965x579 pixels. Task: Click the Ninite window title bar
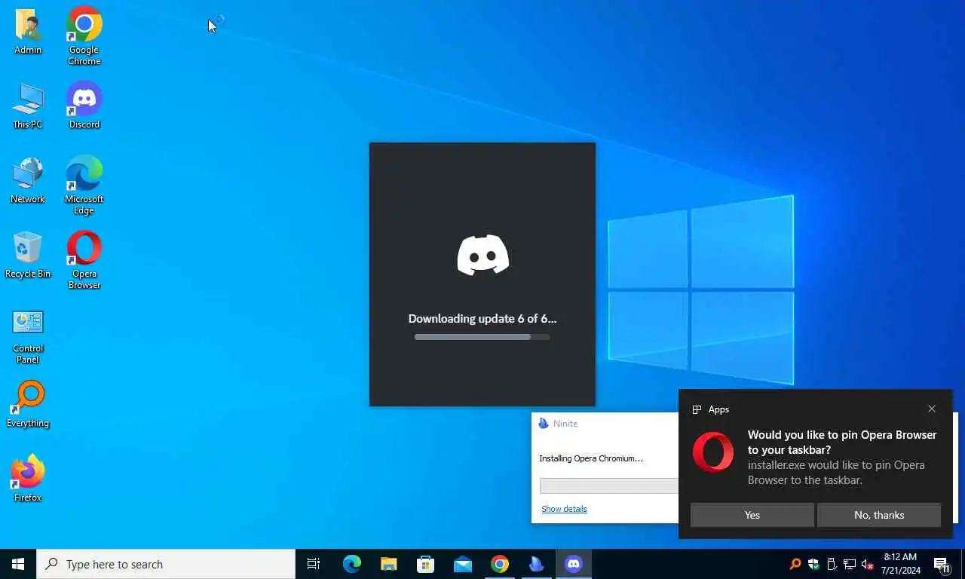pos(605,424)
